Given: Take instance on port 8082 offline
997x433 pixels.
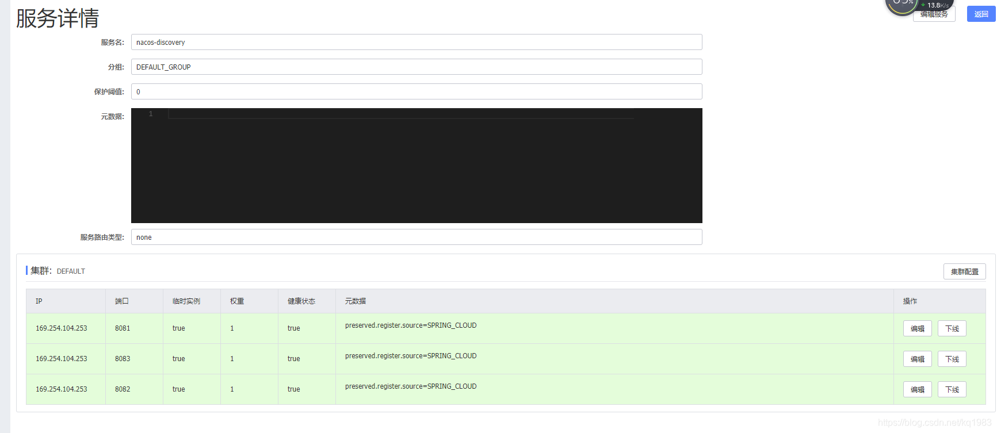Looking at the screenshot, I should [952, 389].
